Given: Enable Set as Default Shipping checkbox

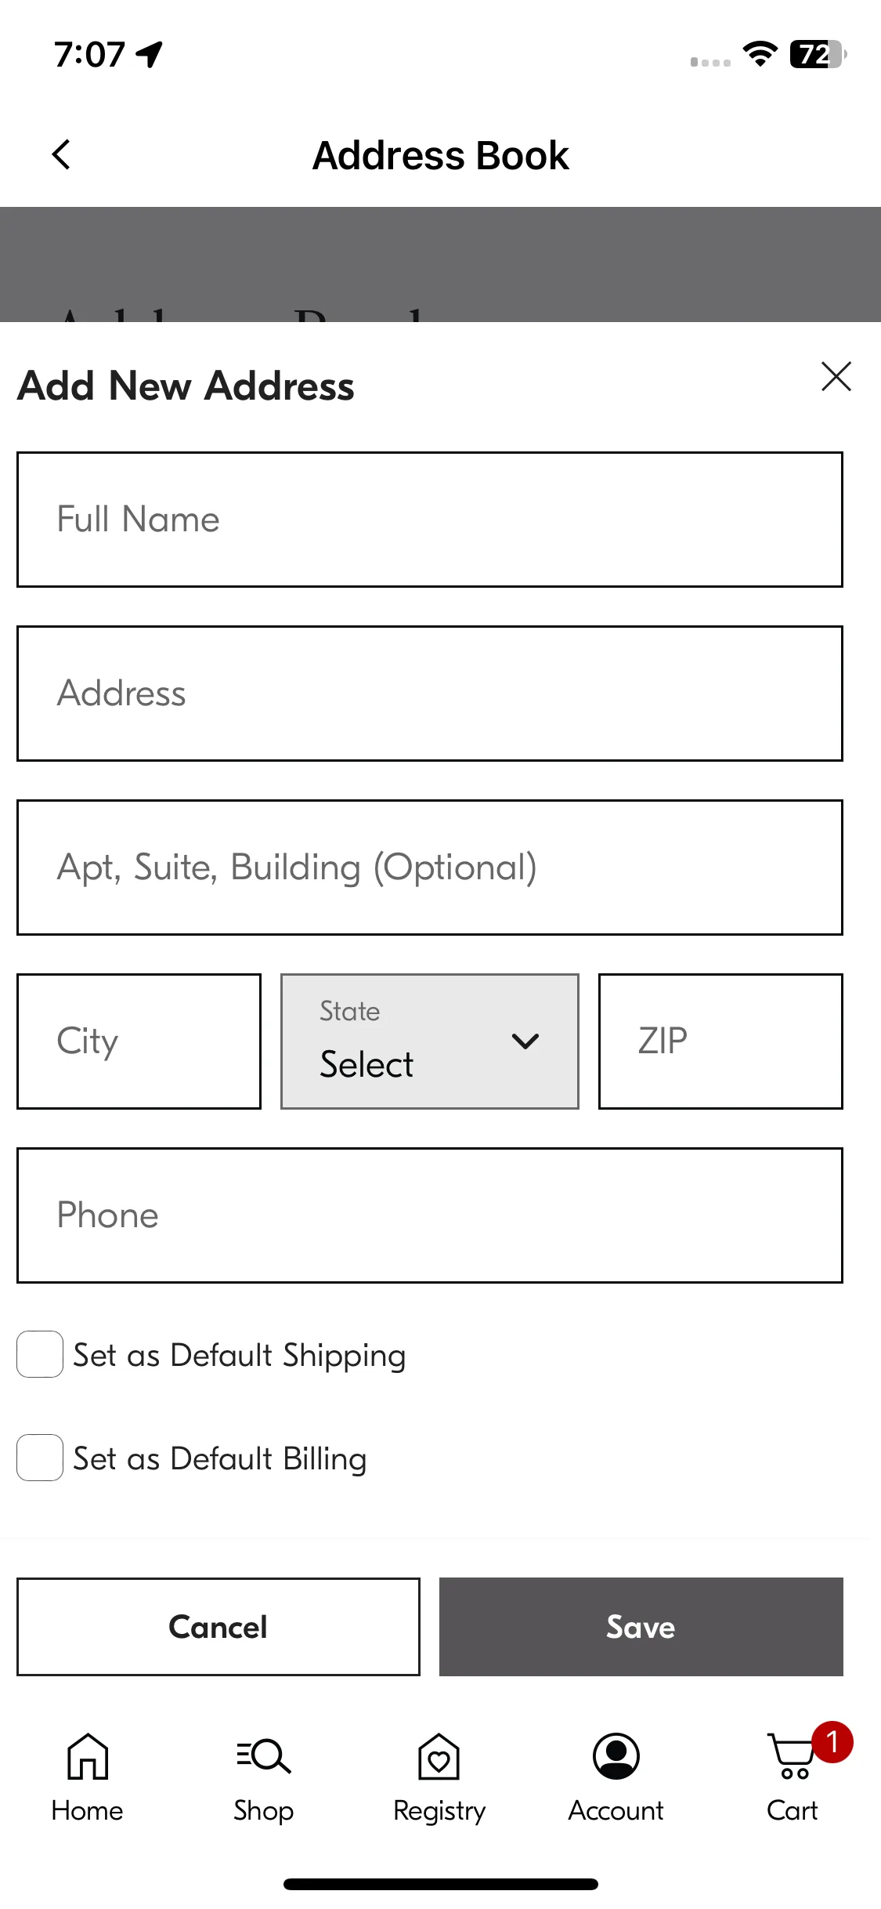Looking at the screenshot, I should click(x=40, y=1354).
